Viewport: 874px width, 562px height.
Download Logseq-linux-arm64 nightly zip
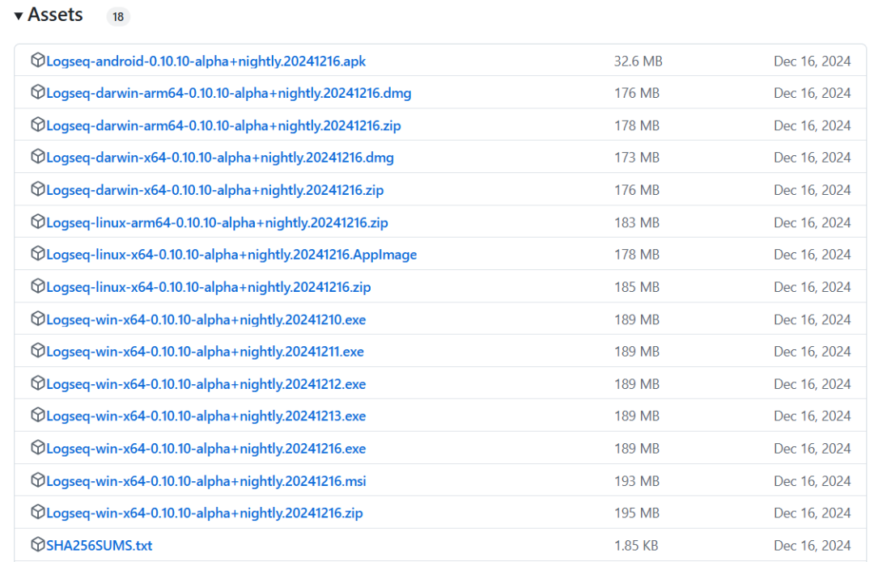pos(217,223)
